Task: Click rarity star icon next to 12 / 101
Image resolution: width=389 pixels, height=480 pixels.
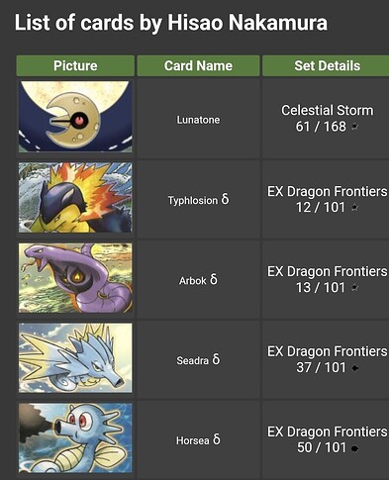Action: pos(355,208)
